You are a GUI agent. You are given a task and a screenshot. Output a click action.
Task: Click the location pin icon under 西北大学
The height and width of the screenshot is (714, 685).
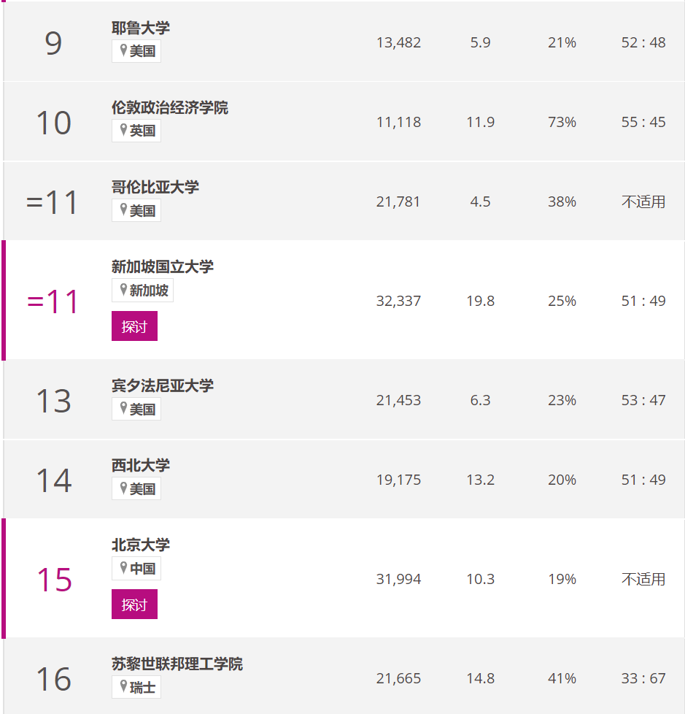123,488
